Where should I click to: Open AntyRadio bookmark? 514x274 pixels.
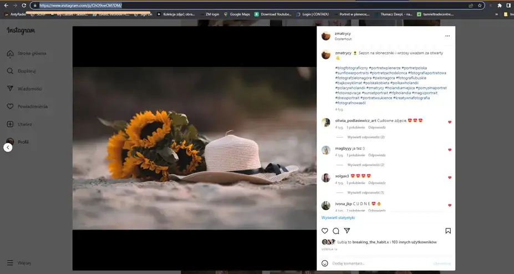click(x=15, y=14)
